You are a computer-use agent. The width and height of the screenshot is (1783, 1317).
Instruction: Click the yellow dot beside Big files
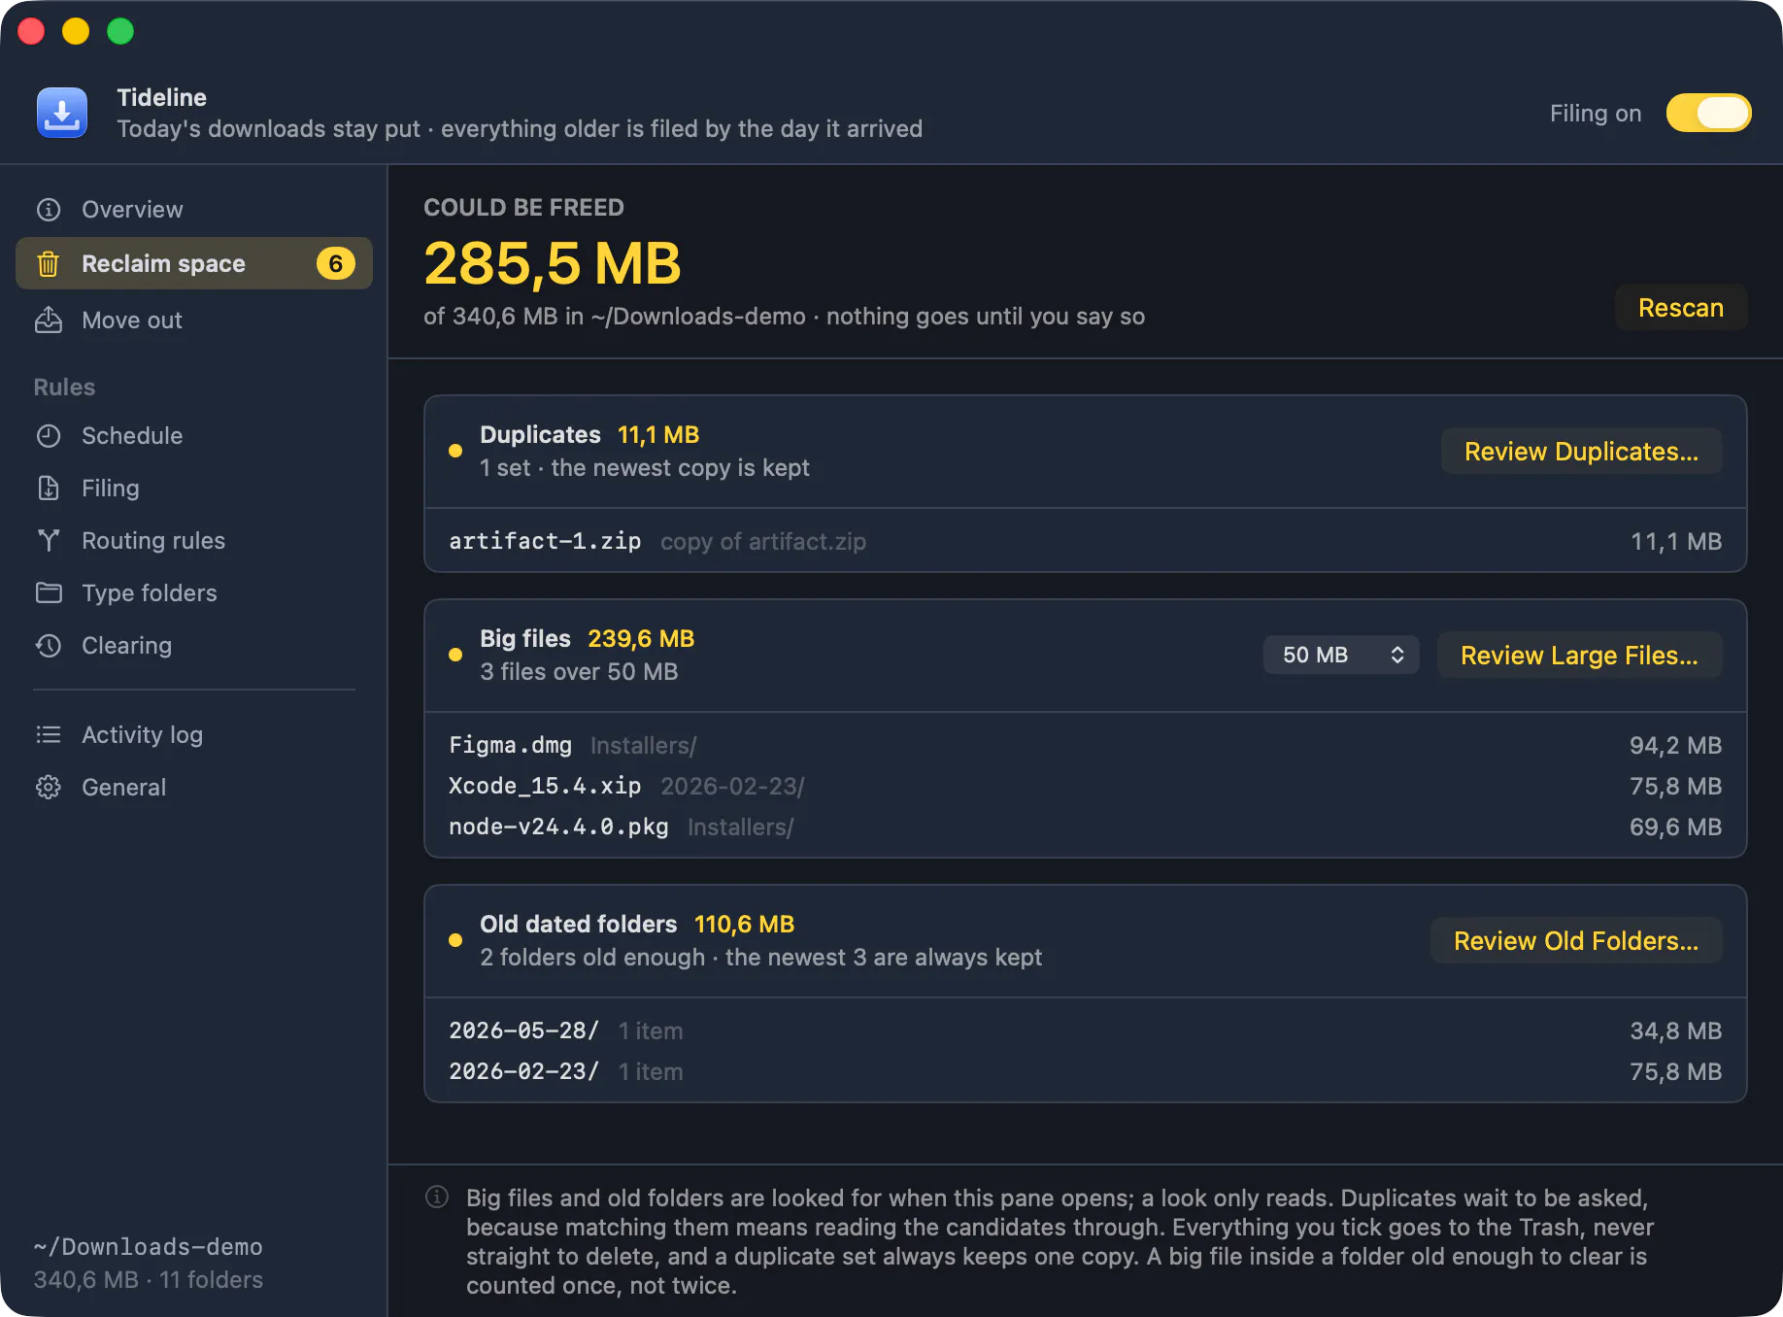point(455,655)
